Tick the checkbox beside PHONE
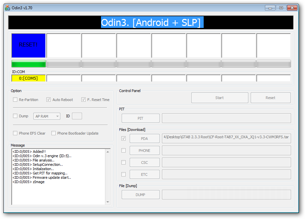This screenshot has width=305, height=219. [x=124, y=151]
